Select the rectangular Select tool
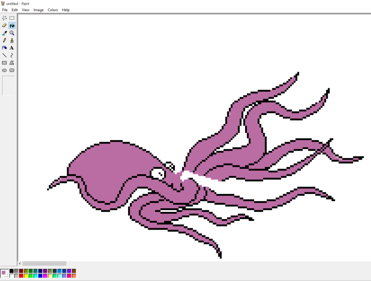This screenshot has width=371, height=281. 12,18
